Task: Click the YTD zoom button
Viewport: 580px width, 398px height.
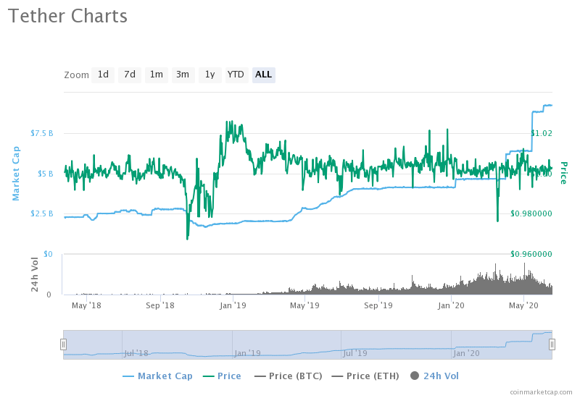Action: click(236, 75)
